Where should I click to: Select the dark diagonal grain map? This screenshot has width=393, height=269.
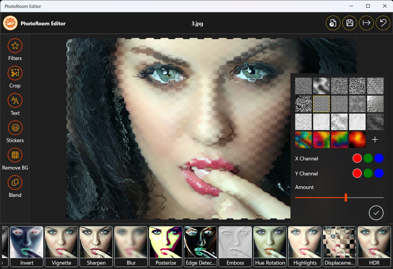(x=375, y=122)
